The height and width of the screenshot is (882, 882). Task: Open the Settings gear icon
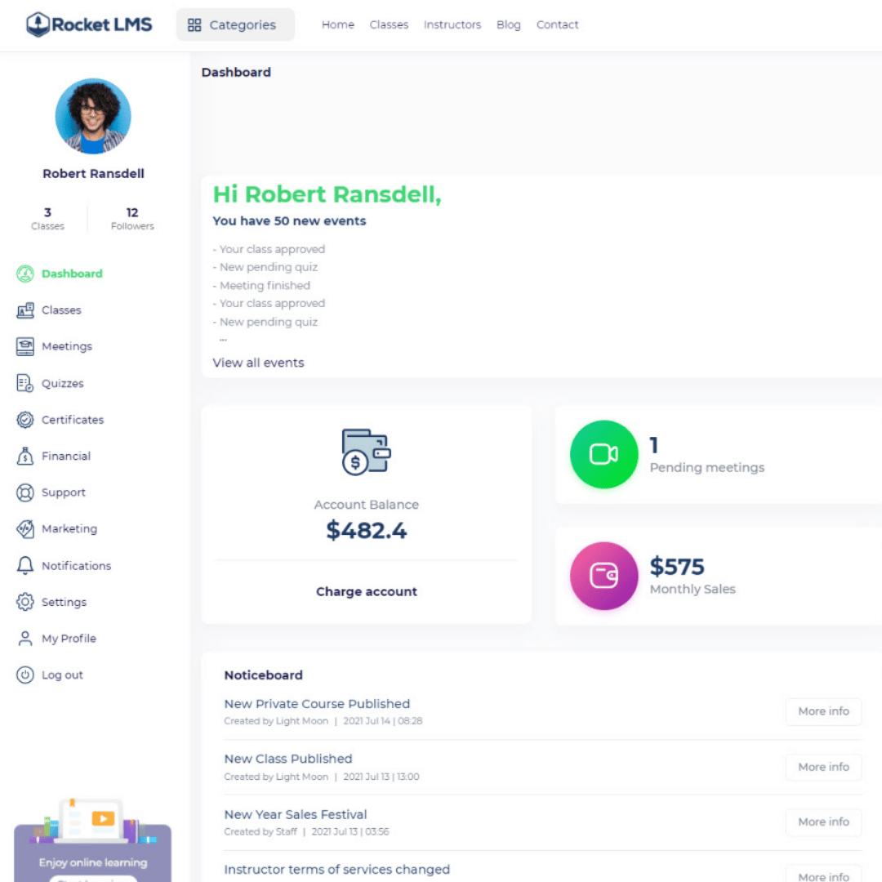(x=24, y=602)
